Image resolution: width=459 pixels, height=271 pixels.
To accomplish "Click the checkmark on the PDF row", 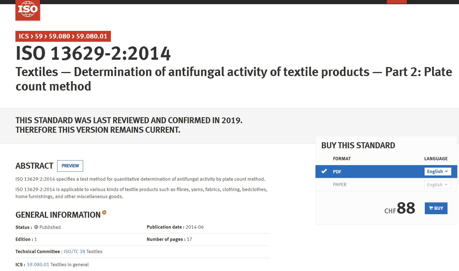I will point(324,171).
